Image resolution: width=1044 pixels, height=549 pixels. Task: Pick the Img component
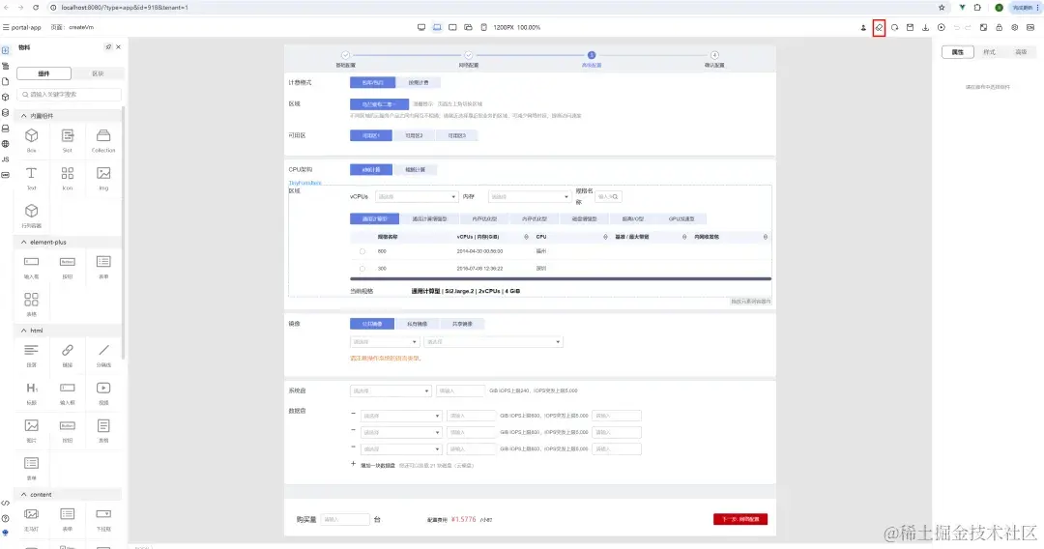click(103, 178)
